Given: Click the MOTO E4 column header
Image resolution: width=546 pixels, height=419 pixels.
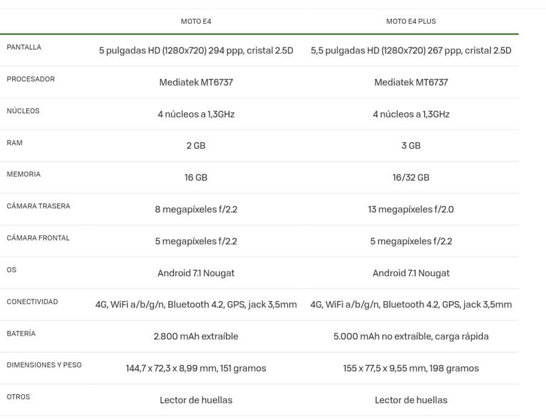Looking at the screenshot, I should click(x=196, y=21).
